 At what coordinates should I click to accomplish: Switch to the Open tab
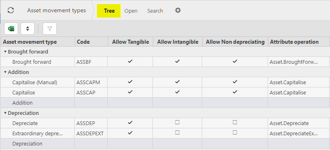(131, 11)
